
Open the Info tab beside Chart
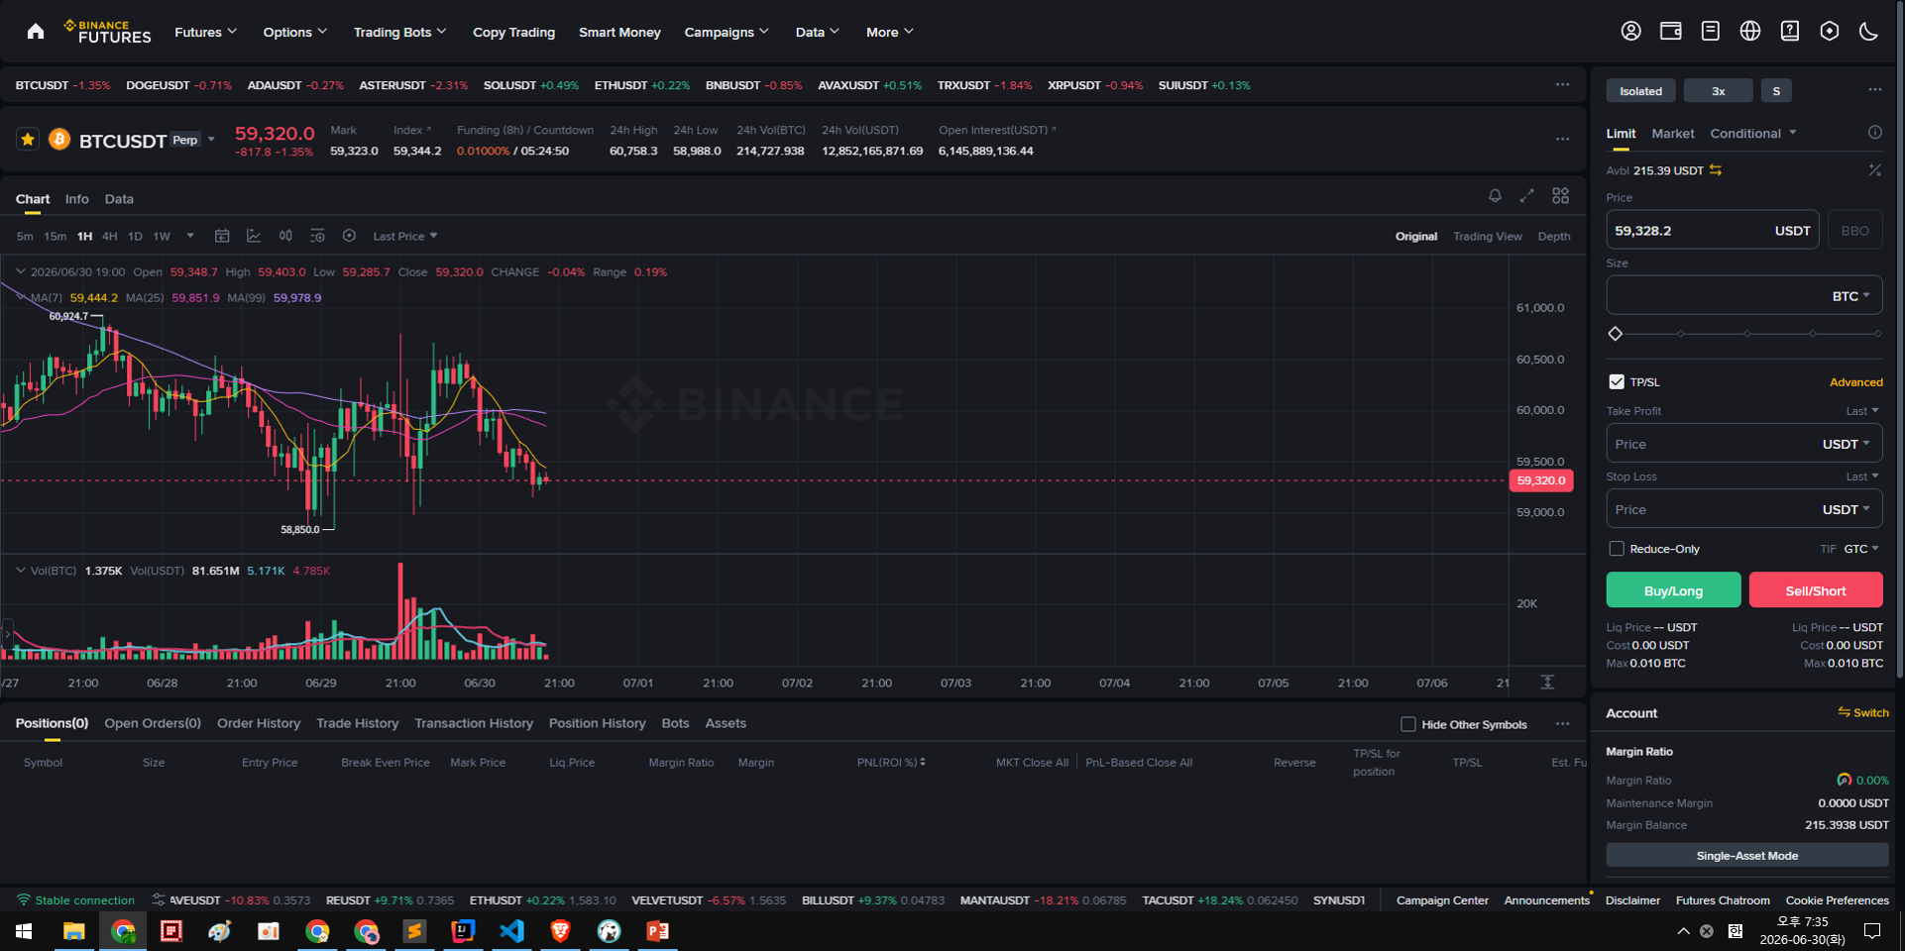point(77,199)
